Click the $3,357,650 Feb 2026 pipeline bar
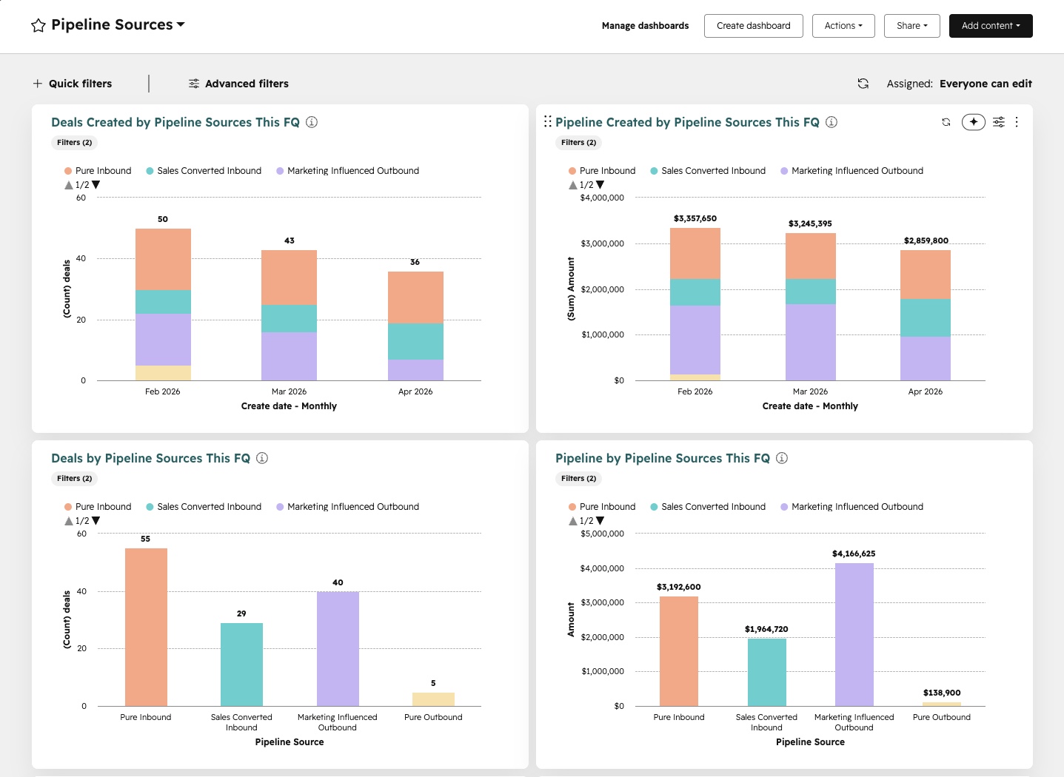This screenshot has width=1064, height=777. (695, 304)
